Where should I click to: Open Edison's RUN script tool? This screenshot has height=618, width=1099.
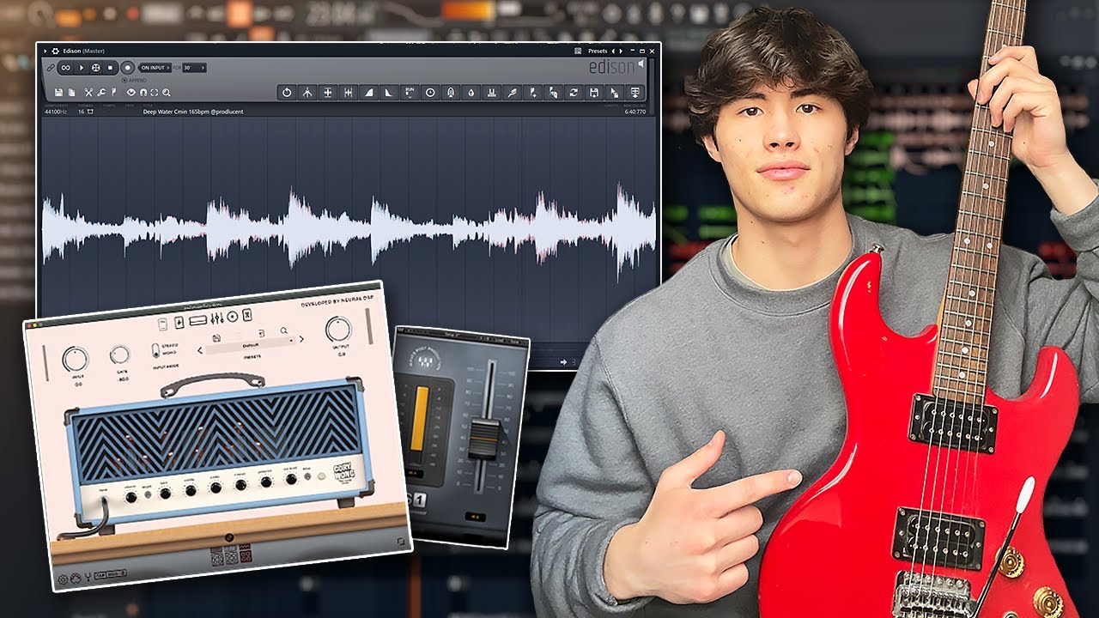pos(410,92)
